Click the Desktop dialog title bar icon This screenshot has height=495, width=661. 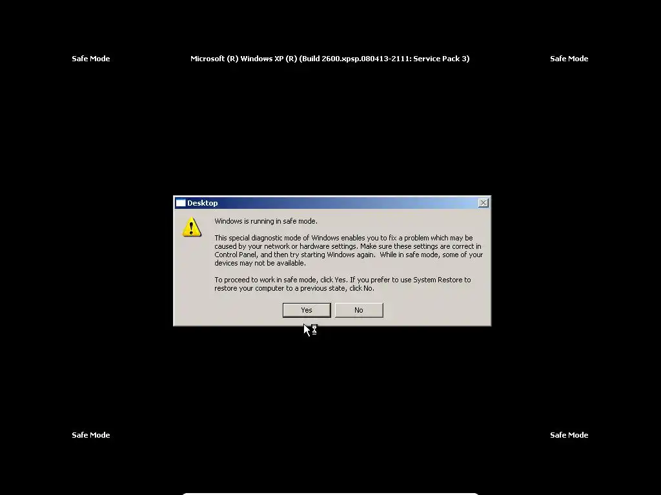pyautogui.click(x=181, y=203)
